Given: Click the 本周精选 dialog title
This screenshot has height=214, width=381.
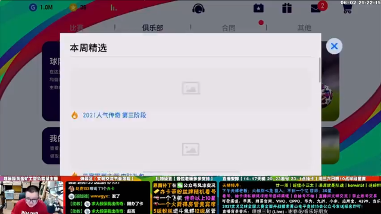Looking at the screenshot, I should [x=89, y=48].
